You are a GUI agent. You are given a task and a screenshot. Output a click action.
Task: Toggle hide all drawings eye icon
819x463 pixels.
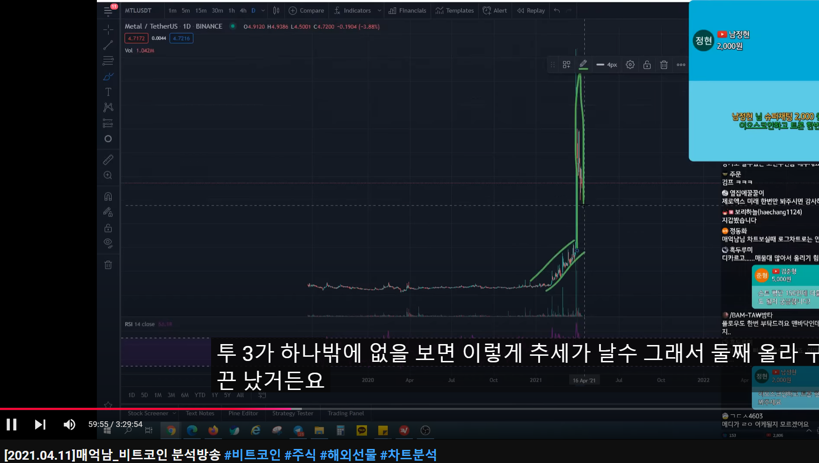(x=108, y=243)
